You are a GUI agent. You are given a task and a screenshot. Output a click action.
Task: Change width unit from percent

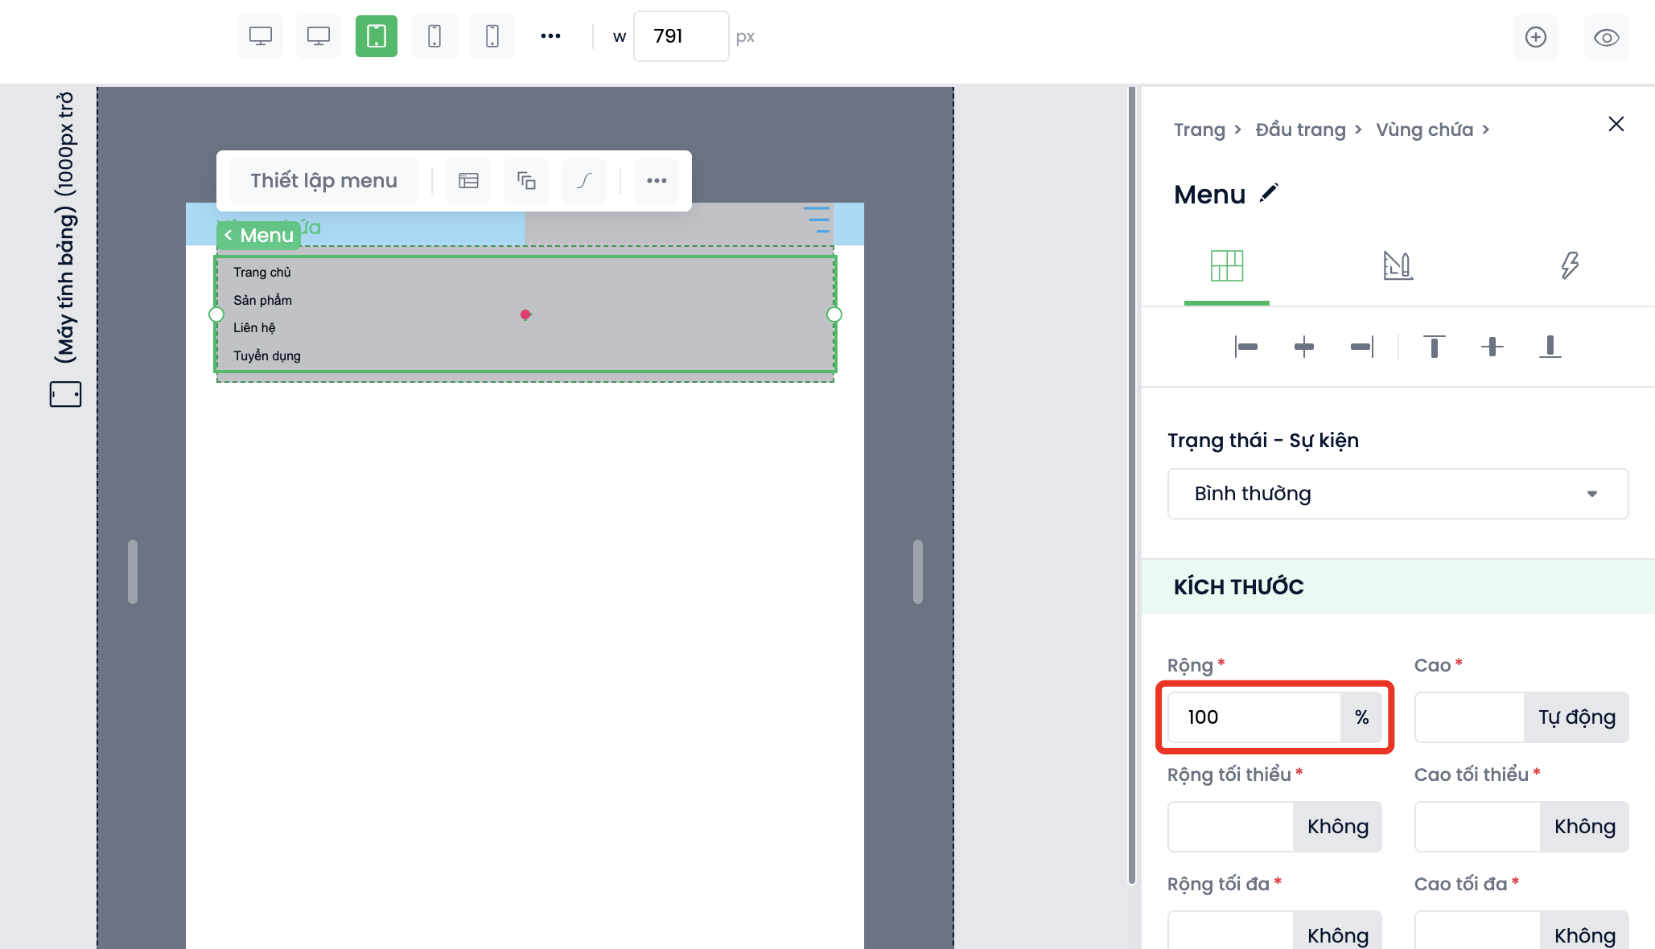(x=1361, y=717)
